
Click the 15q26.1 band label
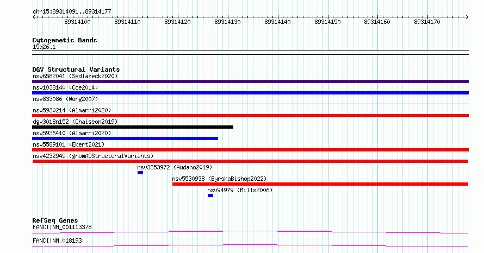44,47
